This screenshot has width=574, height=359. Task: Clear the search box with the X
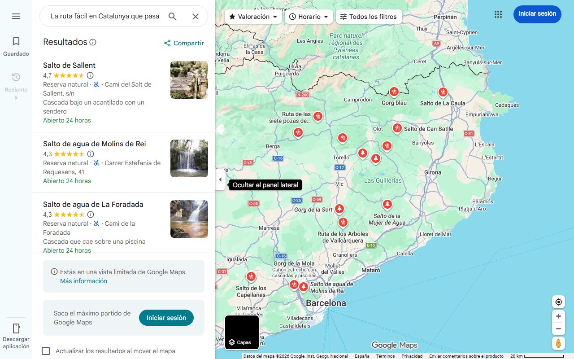[196, 16]
